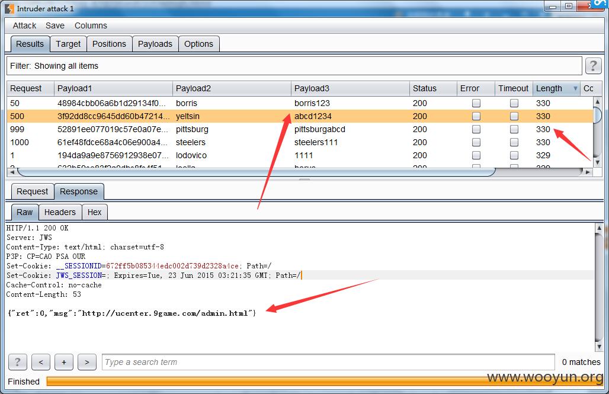This screenshot has width=609, height=394.
Task: Click the Length value 329
Action: [543, 155]
